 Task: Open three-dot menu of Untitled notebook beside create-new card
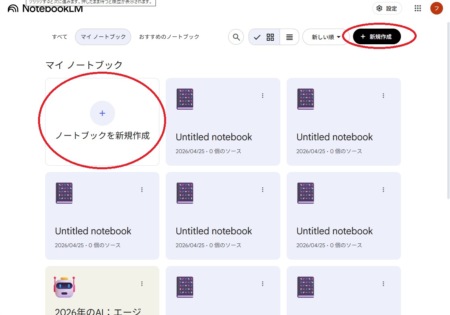263,96
